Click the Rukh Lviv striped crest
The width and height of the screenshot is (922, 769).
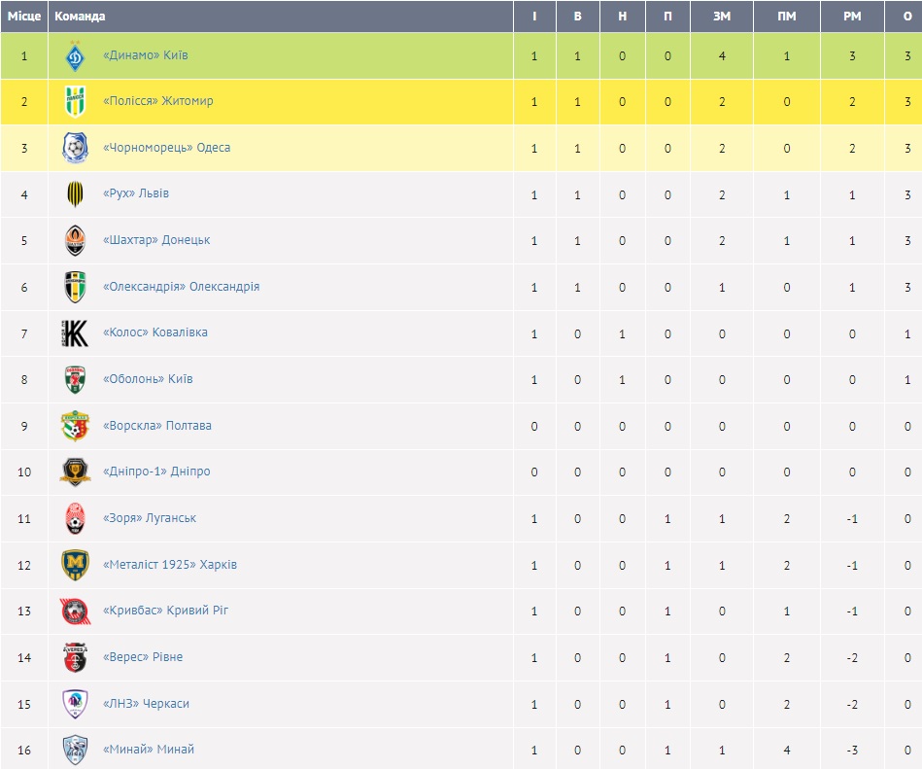pyautogui.click(x=76, y=194)
